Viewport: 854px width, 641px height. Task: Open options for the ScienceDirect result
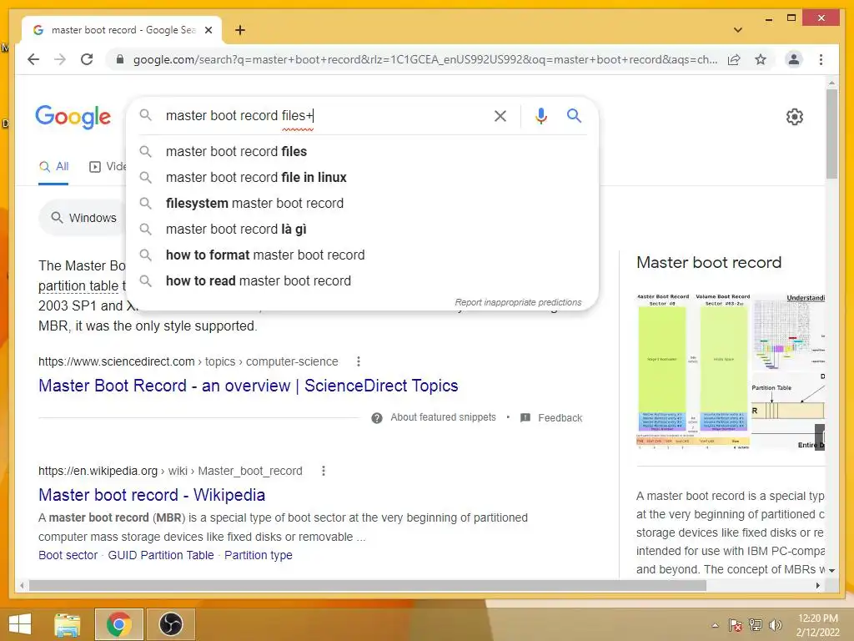(x=358, y=361)
